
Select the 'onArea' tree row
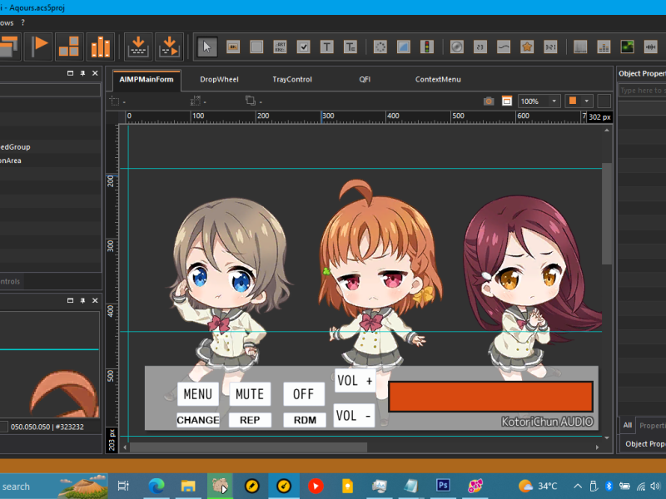coord(51,161)
